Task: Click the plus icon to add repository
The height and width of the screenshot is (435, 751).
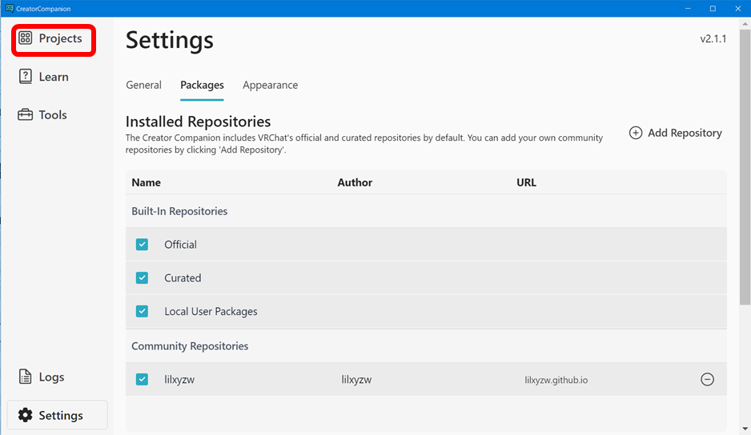Action: tap(636, 133)
